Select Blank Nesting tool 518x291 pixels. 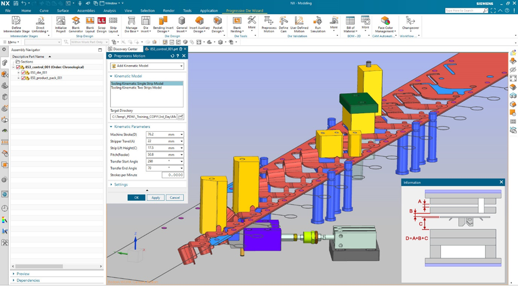pyautogui.click(x=237, y=25)
